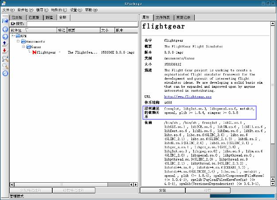277x200 pixels.
Task: Collapse the RPM tree node
Action: (13, 36)
